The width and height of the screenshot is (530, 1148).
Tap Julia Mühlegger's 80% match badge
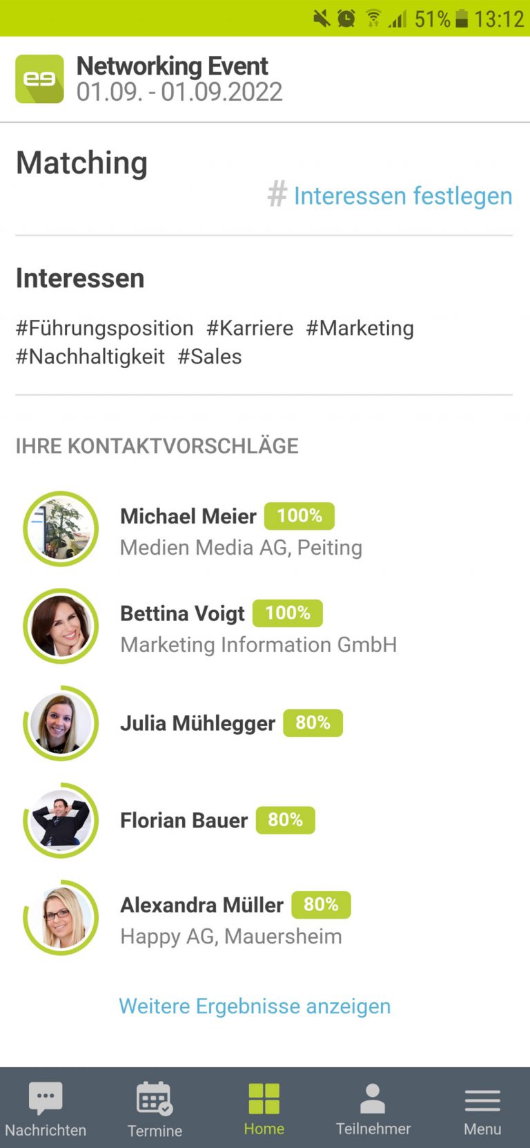tap(313, 723)
